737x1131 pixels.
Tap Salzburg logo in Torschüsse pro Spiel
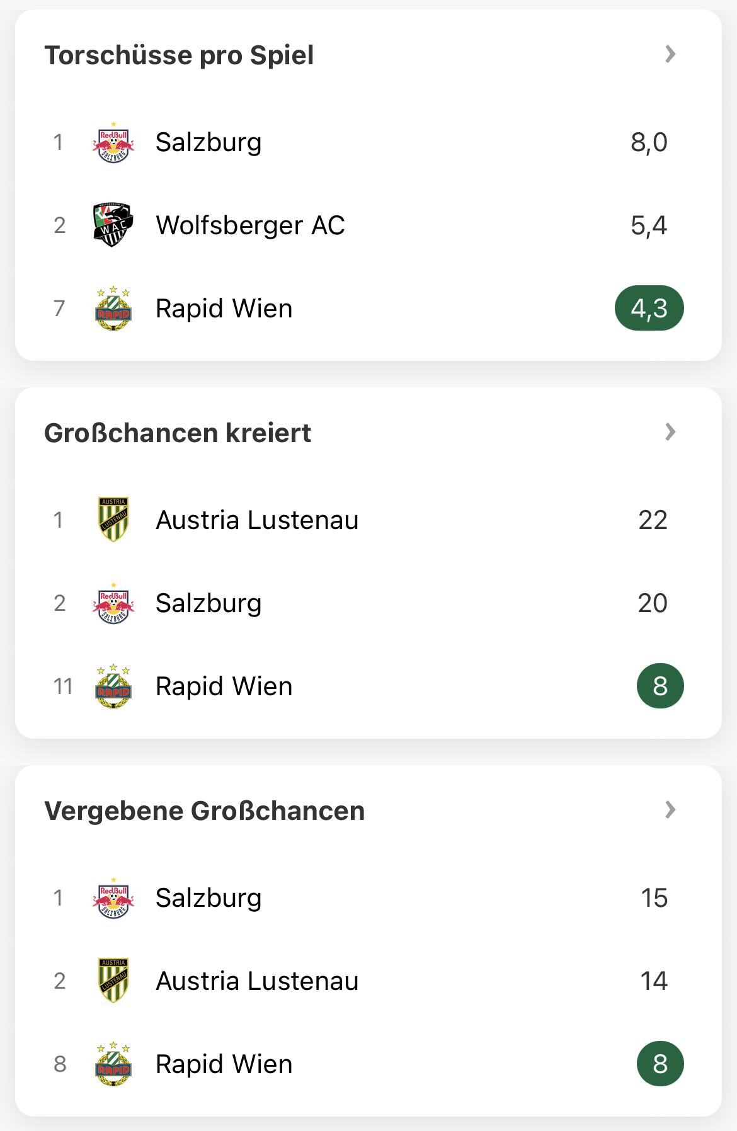tap(113, 142)
